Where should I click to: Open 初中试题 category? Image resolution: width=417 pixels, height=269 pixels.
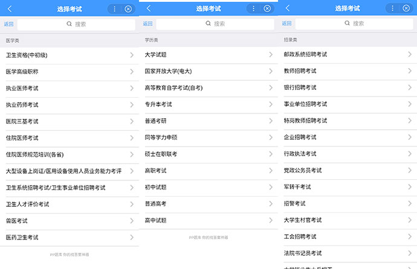pos(208,188)
